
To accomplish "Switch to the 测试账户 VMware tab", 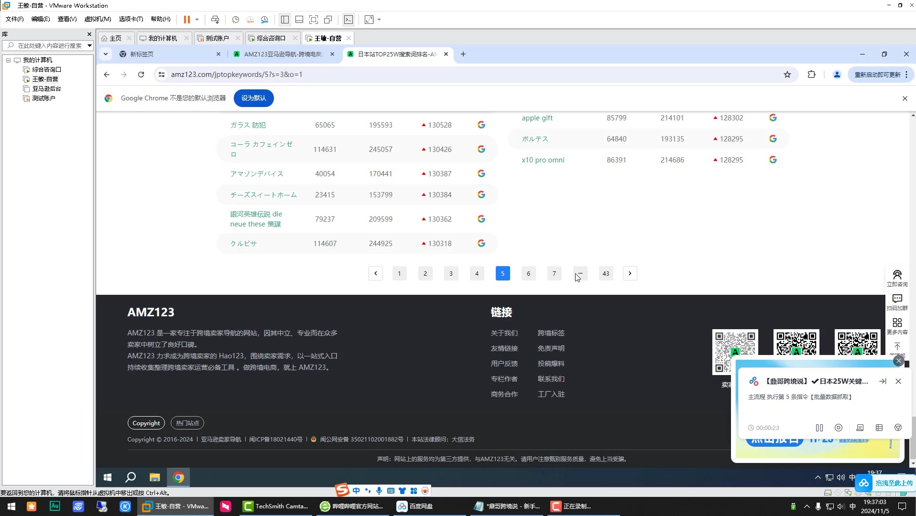I will click(x=218, y=38).
